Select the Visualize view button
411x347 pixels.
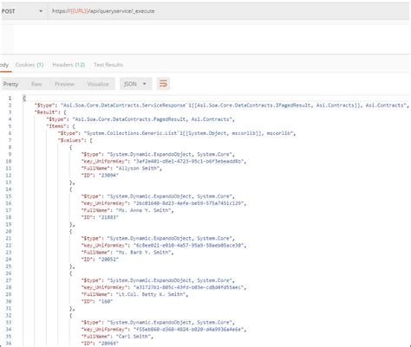click(x=98, y=84)
